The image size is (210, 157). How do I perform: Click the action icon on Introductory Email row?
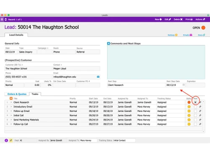[200, 107]
